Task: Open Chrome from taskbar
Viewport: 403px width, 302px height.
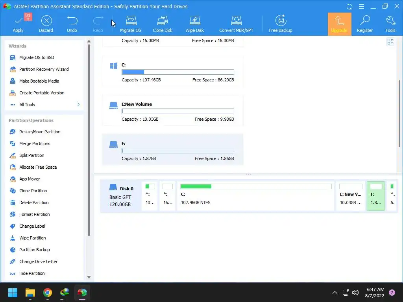Action: 48,293
